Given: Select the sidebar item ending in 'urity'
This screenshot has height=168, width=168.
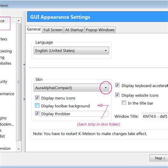Looking at the screenshot, I should click(x=4, y=82).
